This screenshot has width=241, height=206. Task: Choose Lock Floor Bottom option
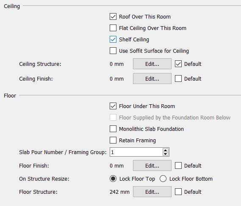pyautogui.click(x=163, y=179)
